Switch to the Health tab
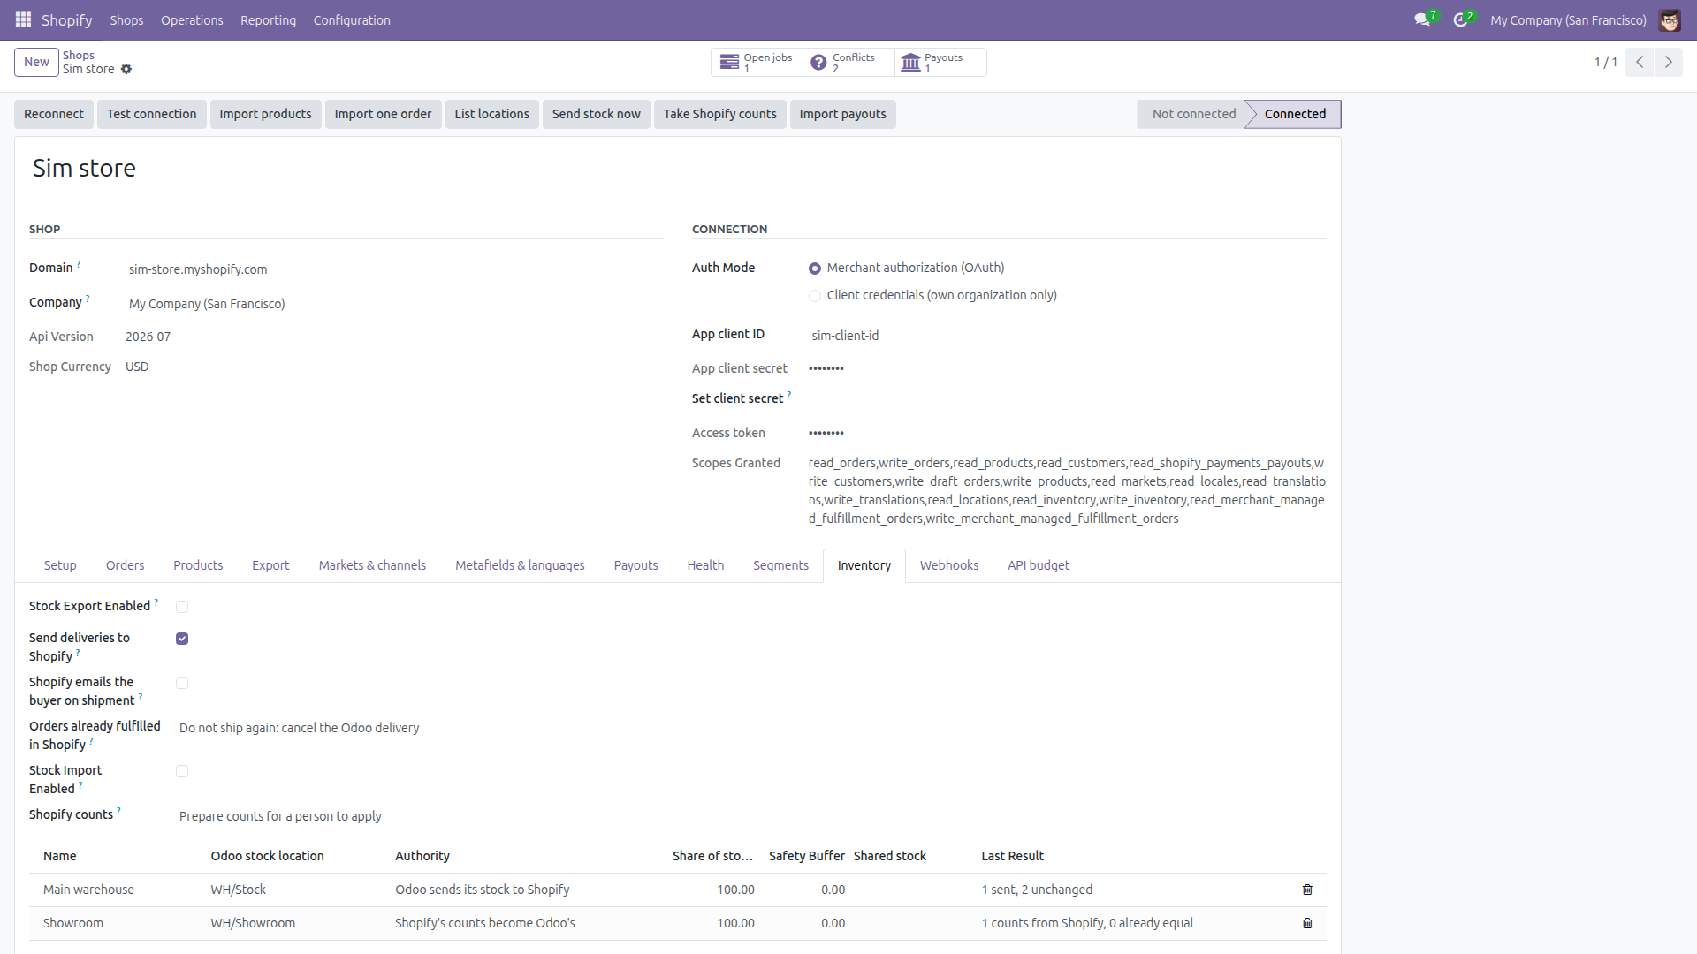 pos(705,565)
